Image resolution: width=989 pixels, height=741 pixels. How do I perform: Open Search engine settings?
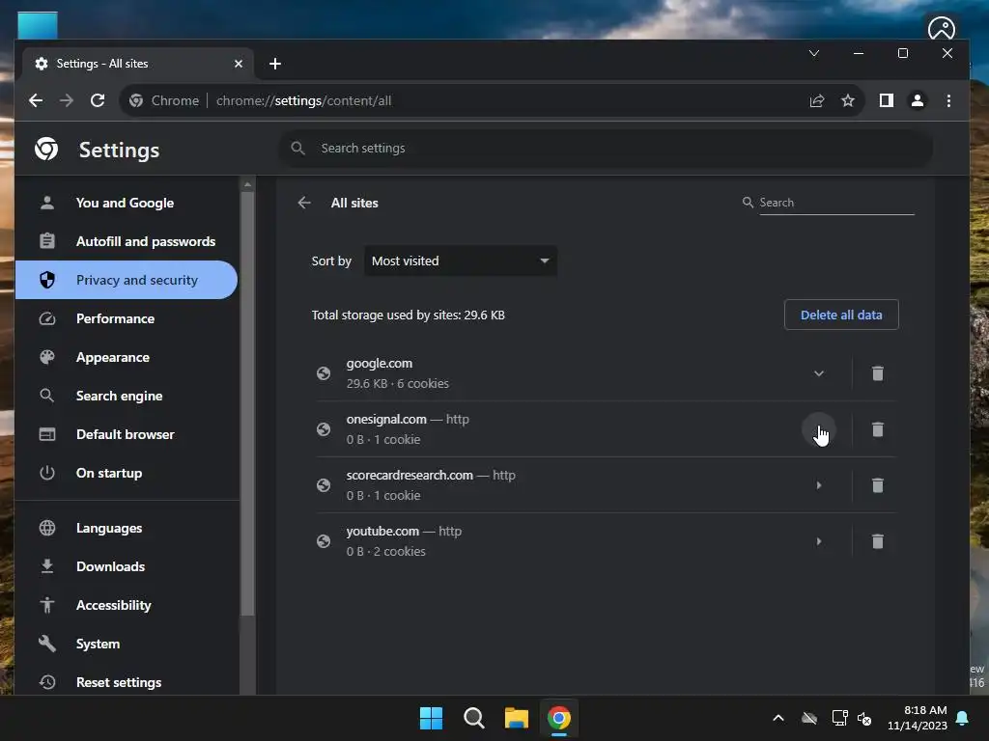point(119,396)
